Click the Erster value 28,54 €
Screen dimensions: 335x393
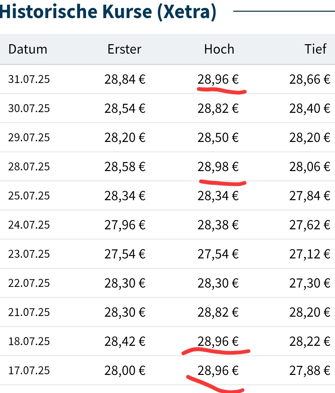click(x=125, y=108)
